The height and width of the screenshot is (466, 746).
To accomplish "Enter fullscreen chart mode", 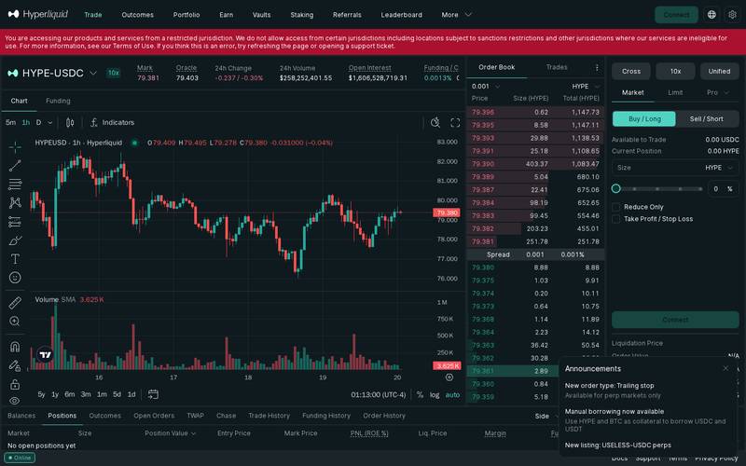I will pyautogui.click(x=455, y=123).
